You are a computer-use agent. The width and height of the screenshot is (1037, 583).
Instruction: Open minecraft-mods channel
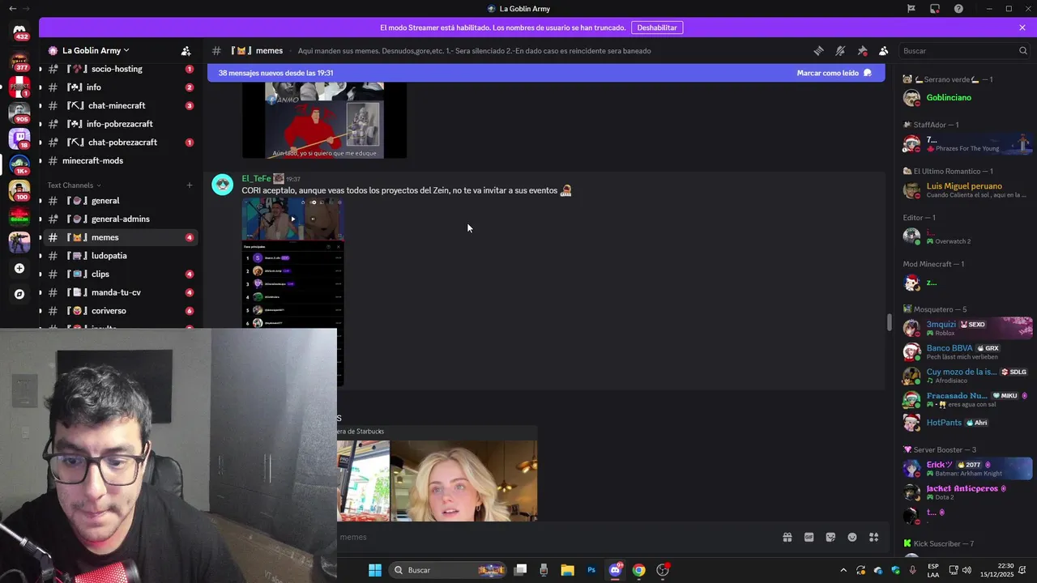coord(118,161)
